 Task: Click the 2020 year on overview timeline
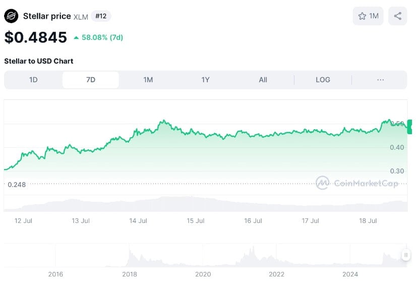[203, 274]
